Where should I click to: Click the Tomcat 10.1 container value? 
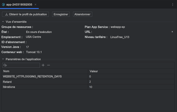34,52
